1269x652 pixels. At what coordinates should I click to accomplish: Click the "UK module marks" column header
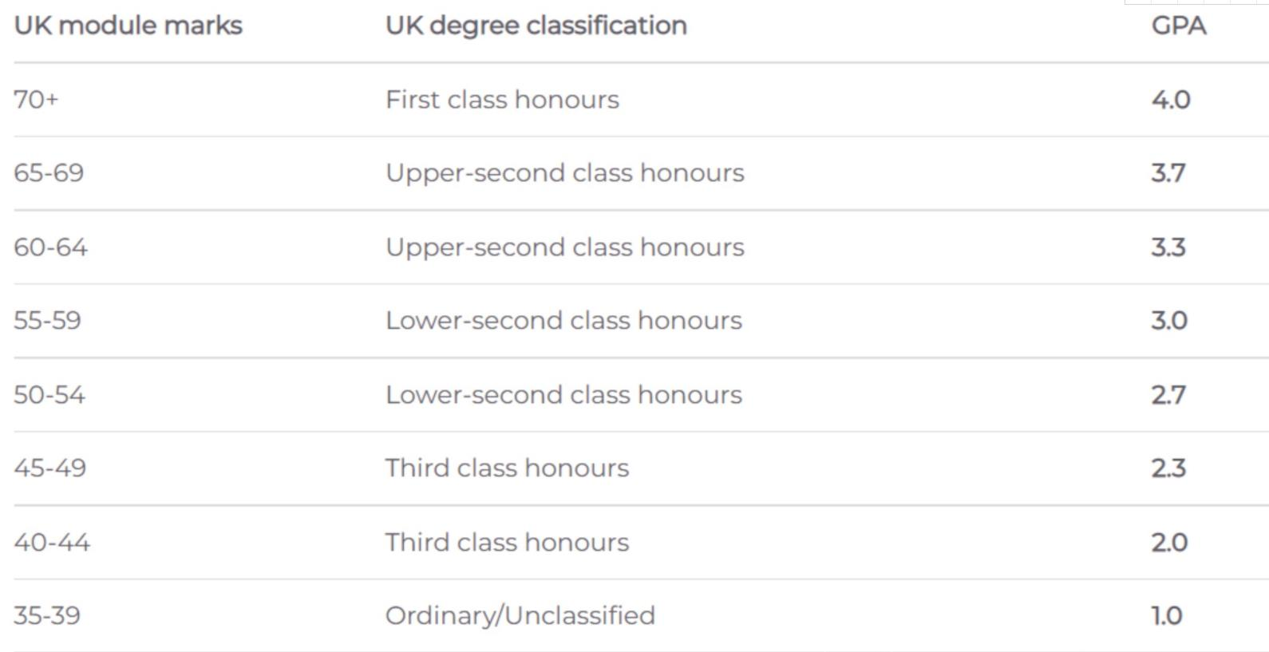(x=128, y=26)
